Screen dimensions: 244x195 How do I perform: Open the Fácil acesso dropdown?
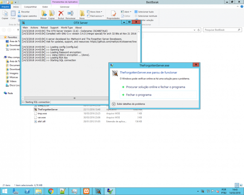[x=95, y=16]
